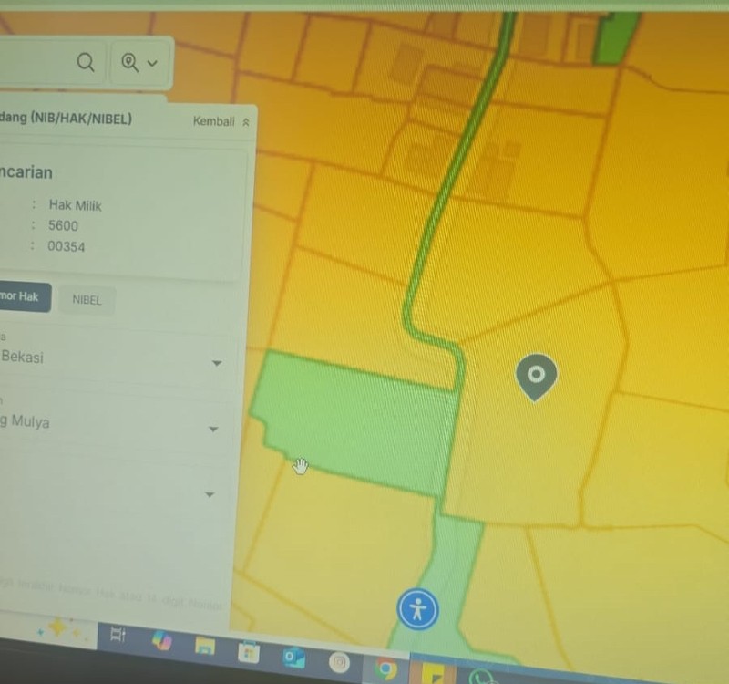The image size is (729, 684).
Task: Click the Hak Milik result entry
Action: click(x=75, y=205)
